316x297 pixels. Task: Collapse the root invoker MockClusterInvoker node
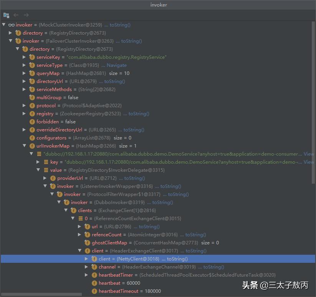point(3,25)
